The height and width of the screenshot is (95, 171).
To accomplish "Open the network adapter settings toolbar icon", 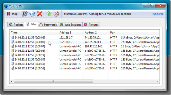I will [25, 14].
